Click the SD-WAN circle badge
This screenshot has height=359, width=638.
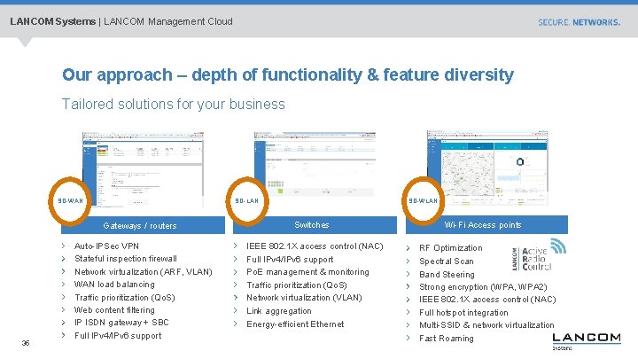(70, 201)
